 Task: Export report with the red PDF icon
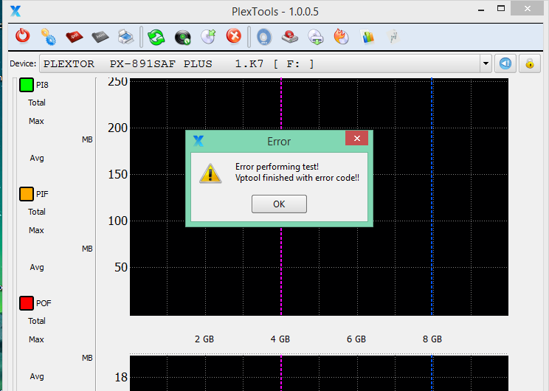75,36
